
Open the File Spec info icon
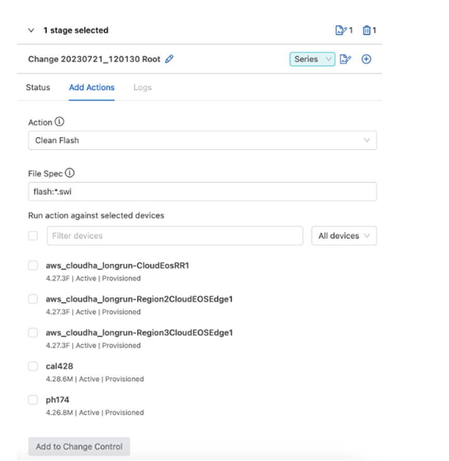pyautogui.click(x=70, y=173)
